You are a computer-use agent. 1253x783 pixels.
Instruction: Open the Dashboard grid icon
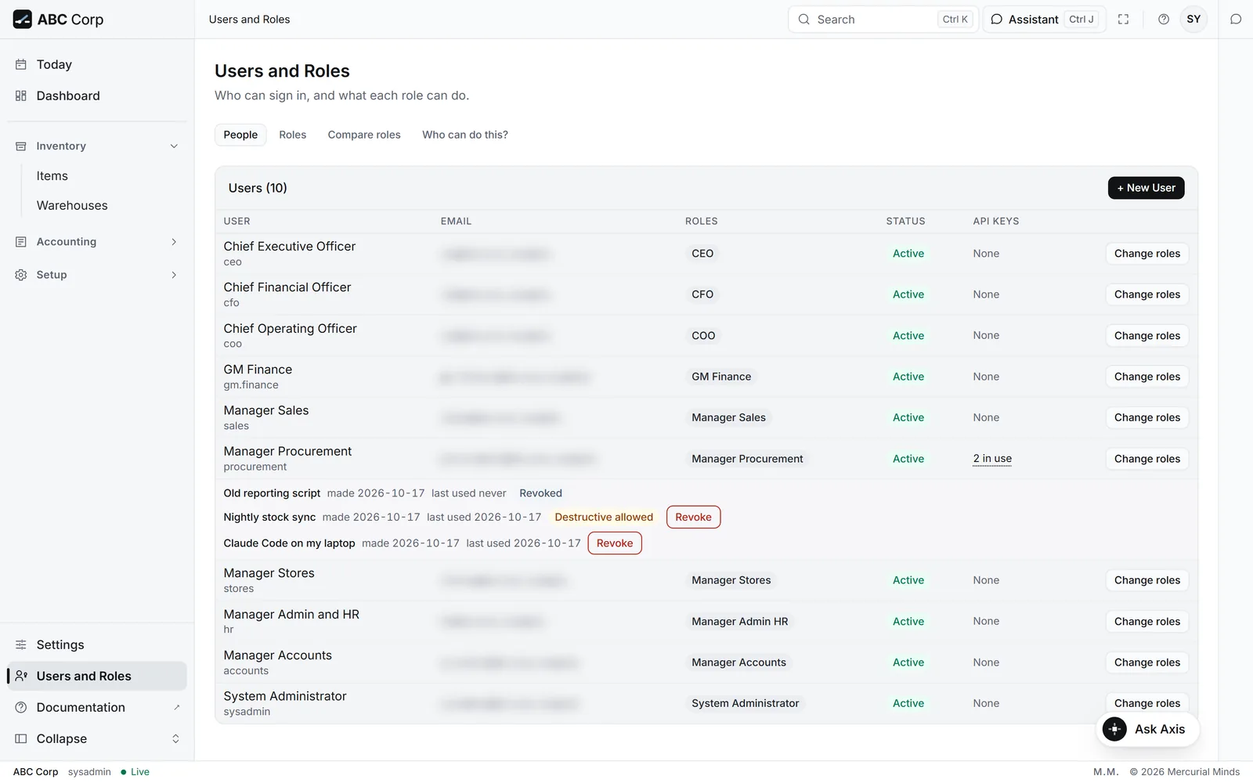(21, 96)
